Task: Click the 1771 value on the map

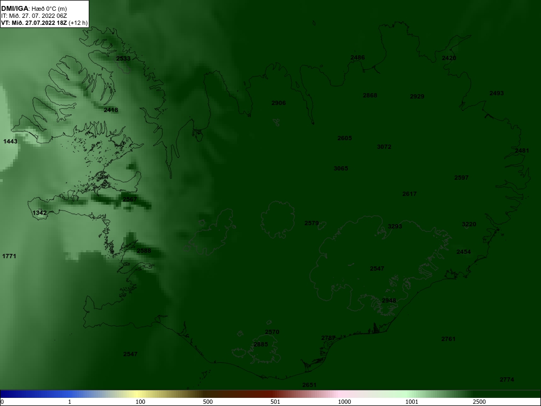Action: pyautogui.click(x=9, y=256)
